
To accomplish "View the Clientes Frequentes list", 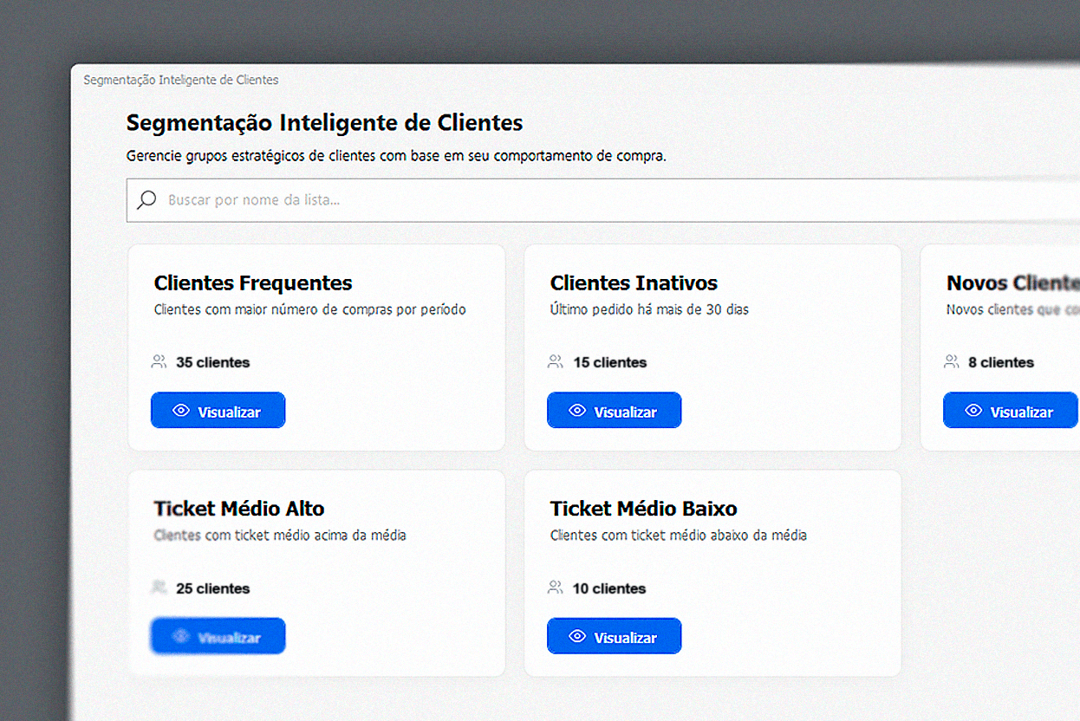I will tap(218, 410).
